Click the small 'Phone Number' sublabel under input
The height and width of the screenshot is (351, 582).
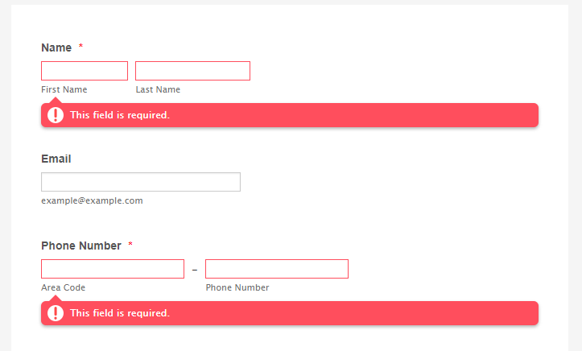(237, 287)
